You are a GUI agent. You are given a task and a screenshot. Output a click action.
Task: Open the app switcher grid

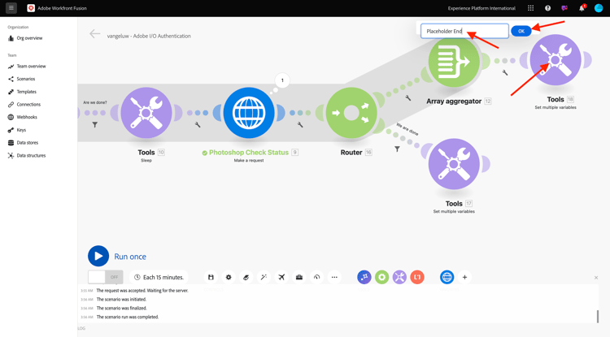tap(530, 8)
